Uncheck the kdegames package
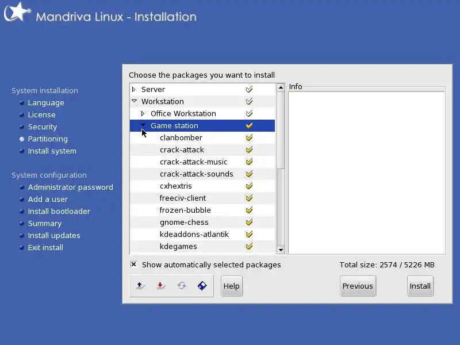Screen dimensions: 460x345 pyautogui.click(x=249, y=247)
